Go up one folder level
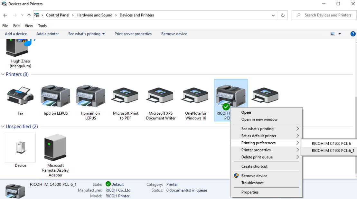The height and width of the screenshot is (199, 357). coord(29,15)
